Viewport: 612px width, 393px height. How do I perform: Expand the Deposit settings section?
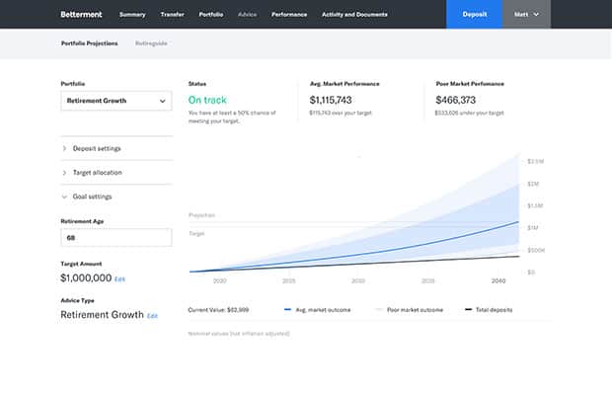pos(116,148)
